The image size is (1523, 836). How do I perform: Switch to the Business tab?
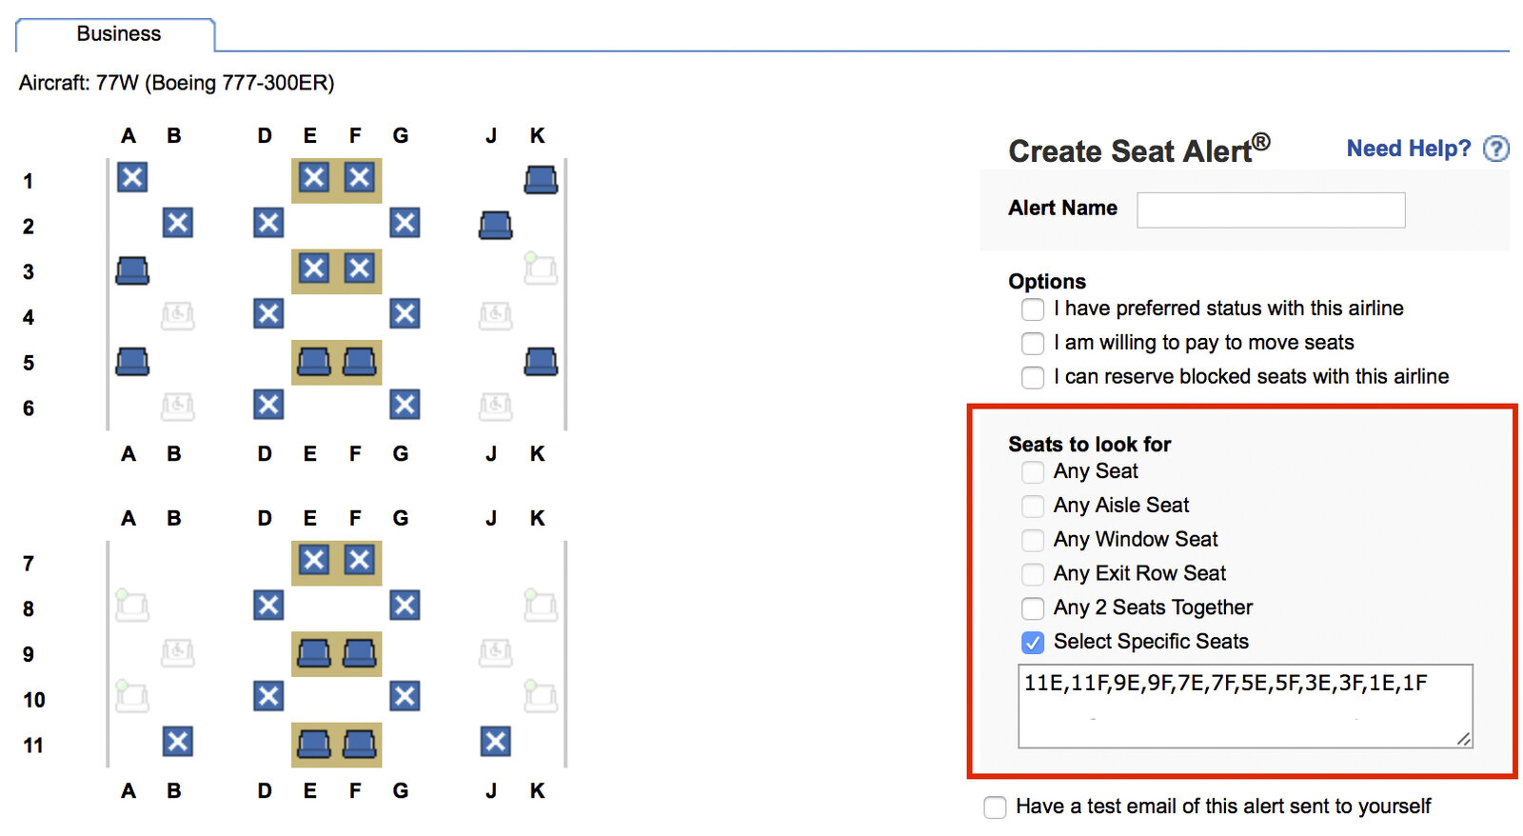(x=118, y=34)
